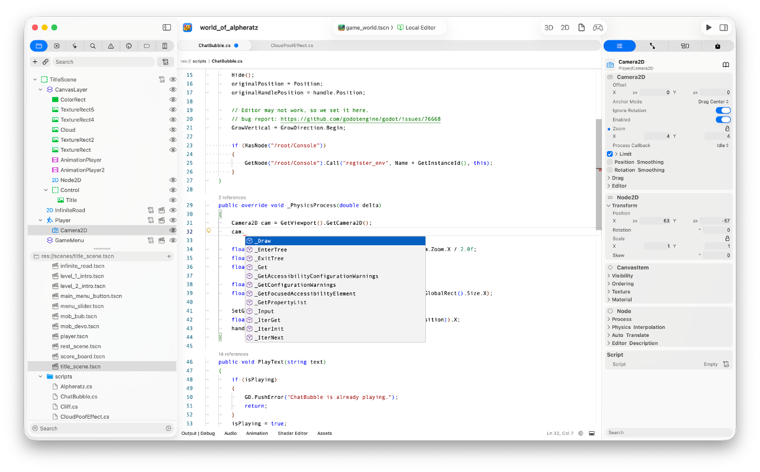Click the link chain icon beside Search
Screen dimensions: 760x472
(x=45, y=62)
